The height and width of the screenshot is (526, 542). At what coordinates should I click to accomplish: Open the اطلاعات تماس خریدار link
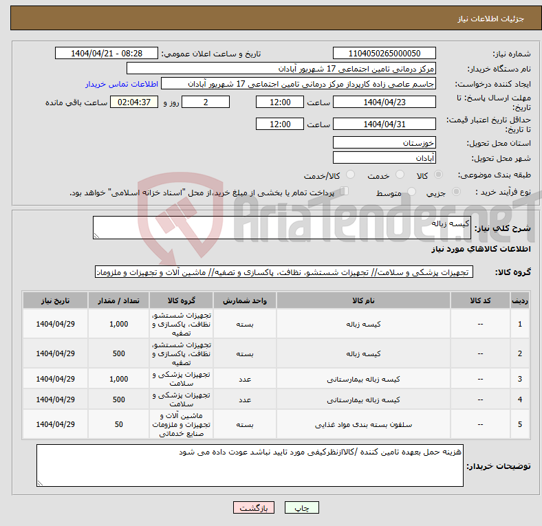coord(122,84)
